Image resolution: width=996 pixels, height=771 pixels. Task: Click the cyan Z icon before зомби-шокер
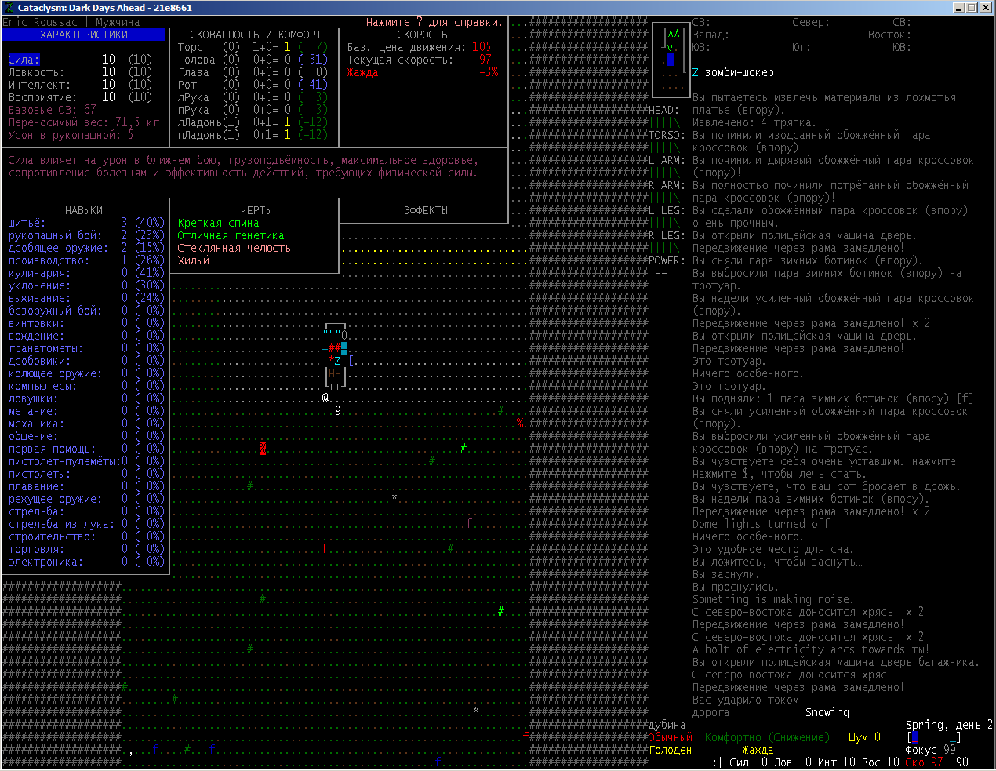tap(696, 72)
